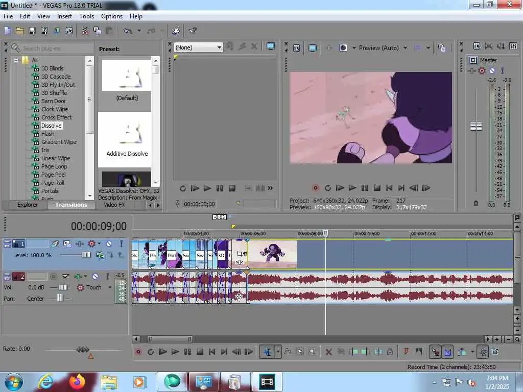Image resolution: width=523 pixels, height=392 pixels.
Task: Expand trimmer toolbar more buttons chevron
Action: click(x=270, y=188)
